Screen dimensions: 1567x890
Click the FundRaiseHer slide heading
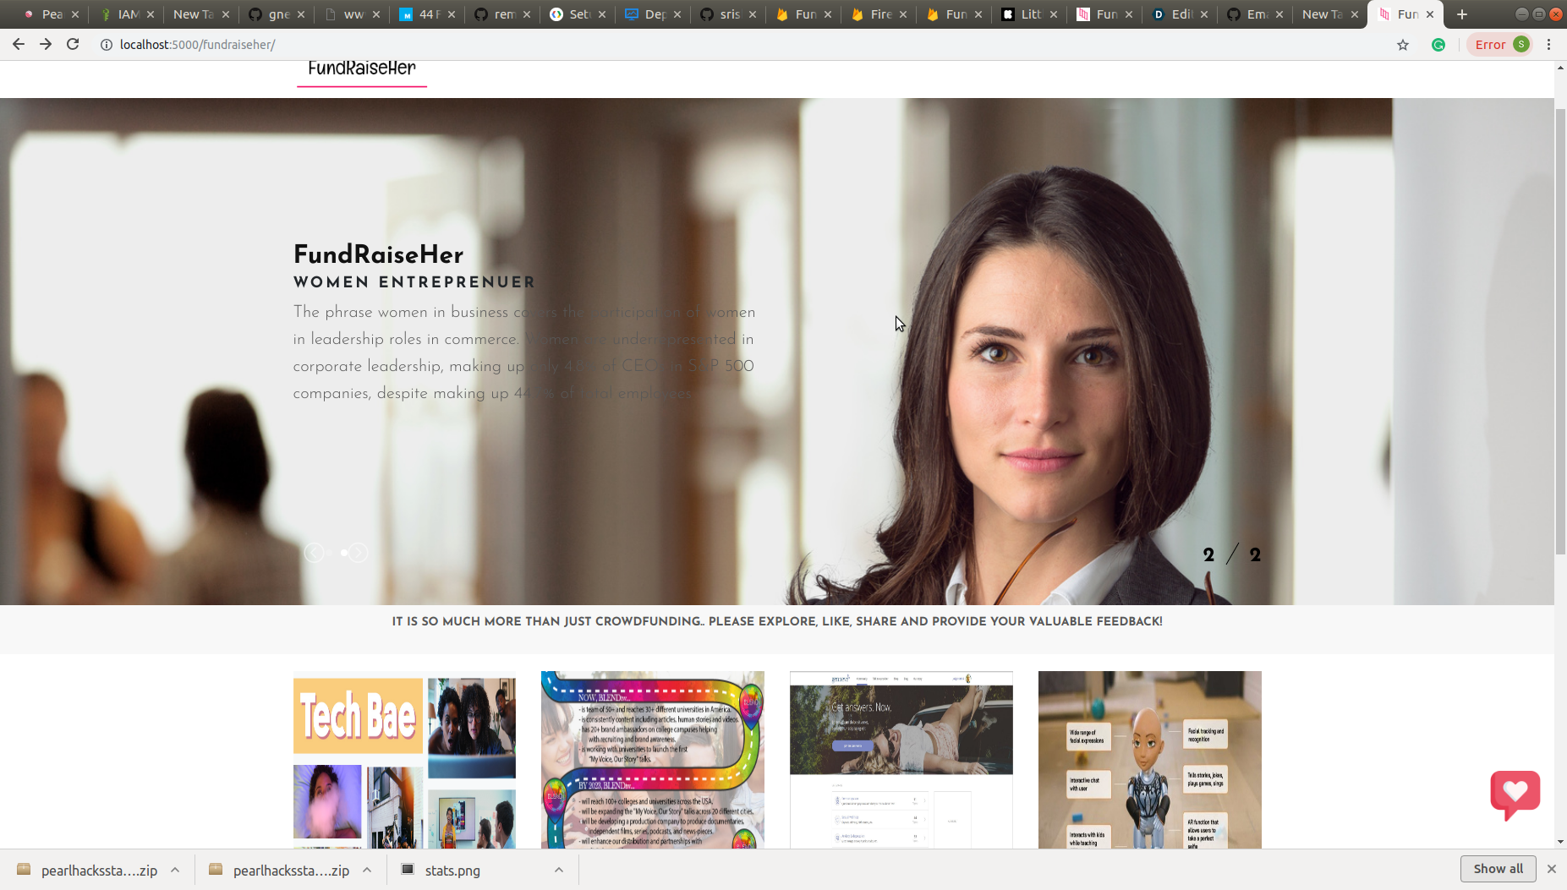[378, 254]
